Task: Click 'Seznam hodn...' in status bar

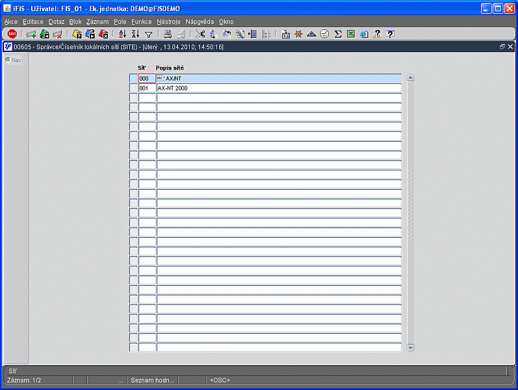Action: pos(152,380)
